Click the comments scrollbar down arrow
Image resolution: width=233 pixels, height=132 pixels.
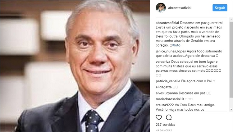pos(231,109)
